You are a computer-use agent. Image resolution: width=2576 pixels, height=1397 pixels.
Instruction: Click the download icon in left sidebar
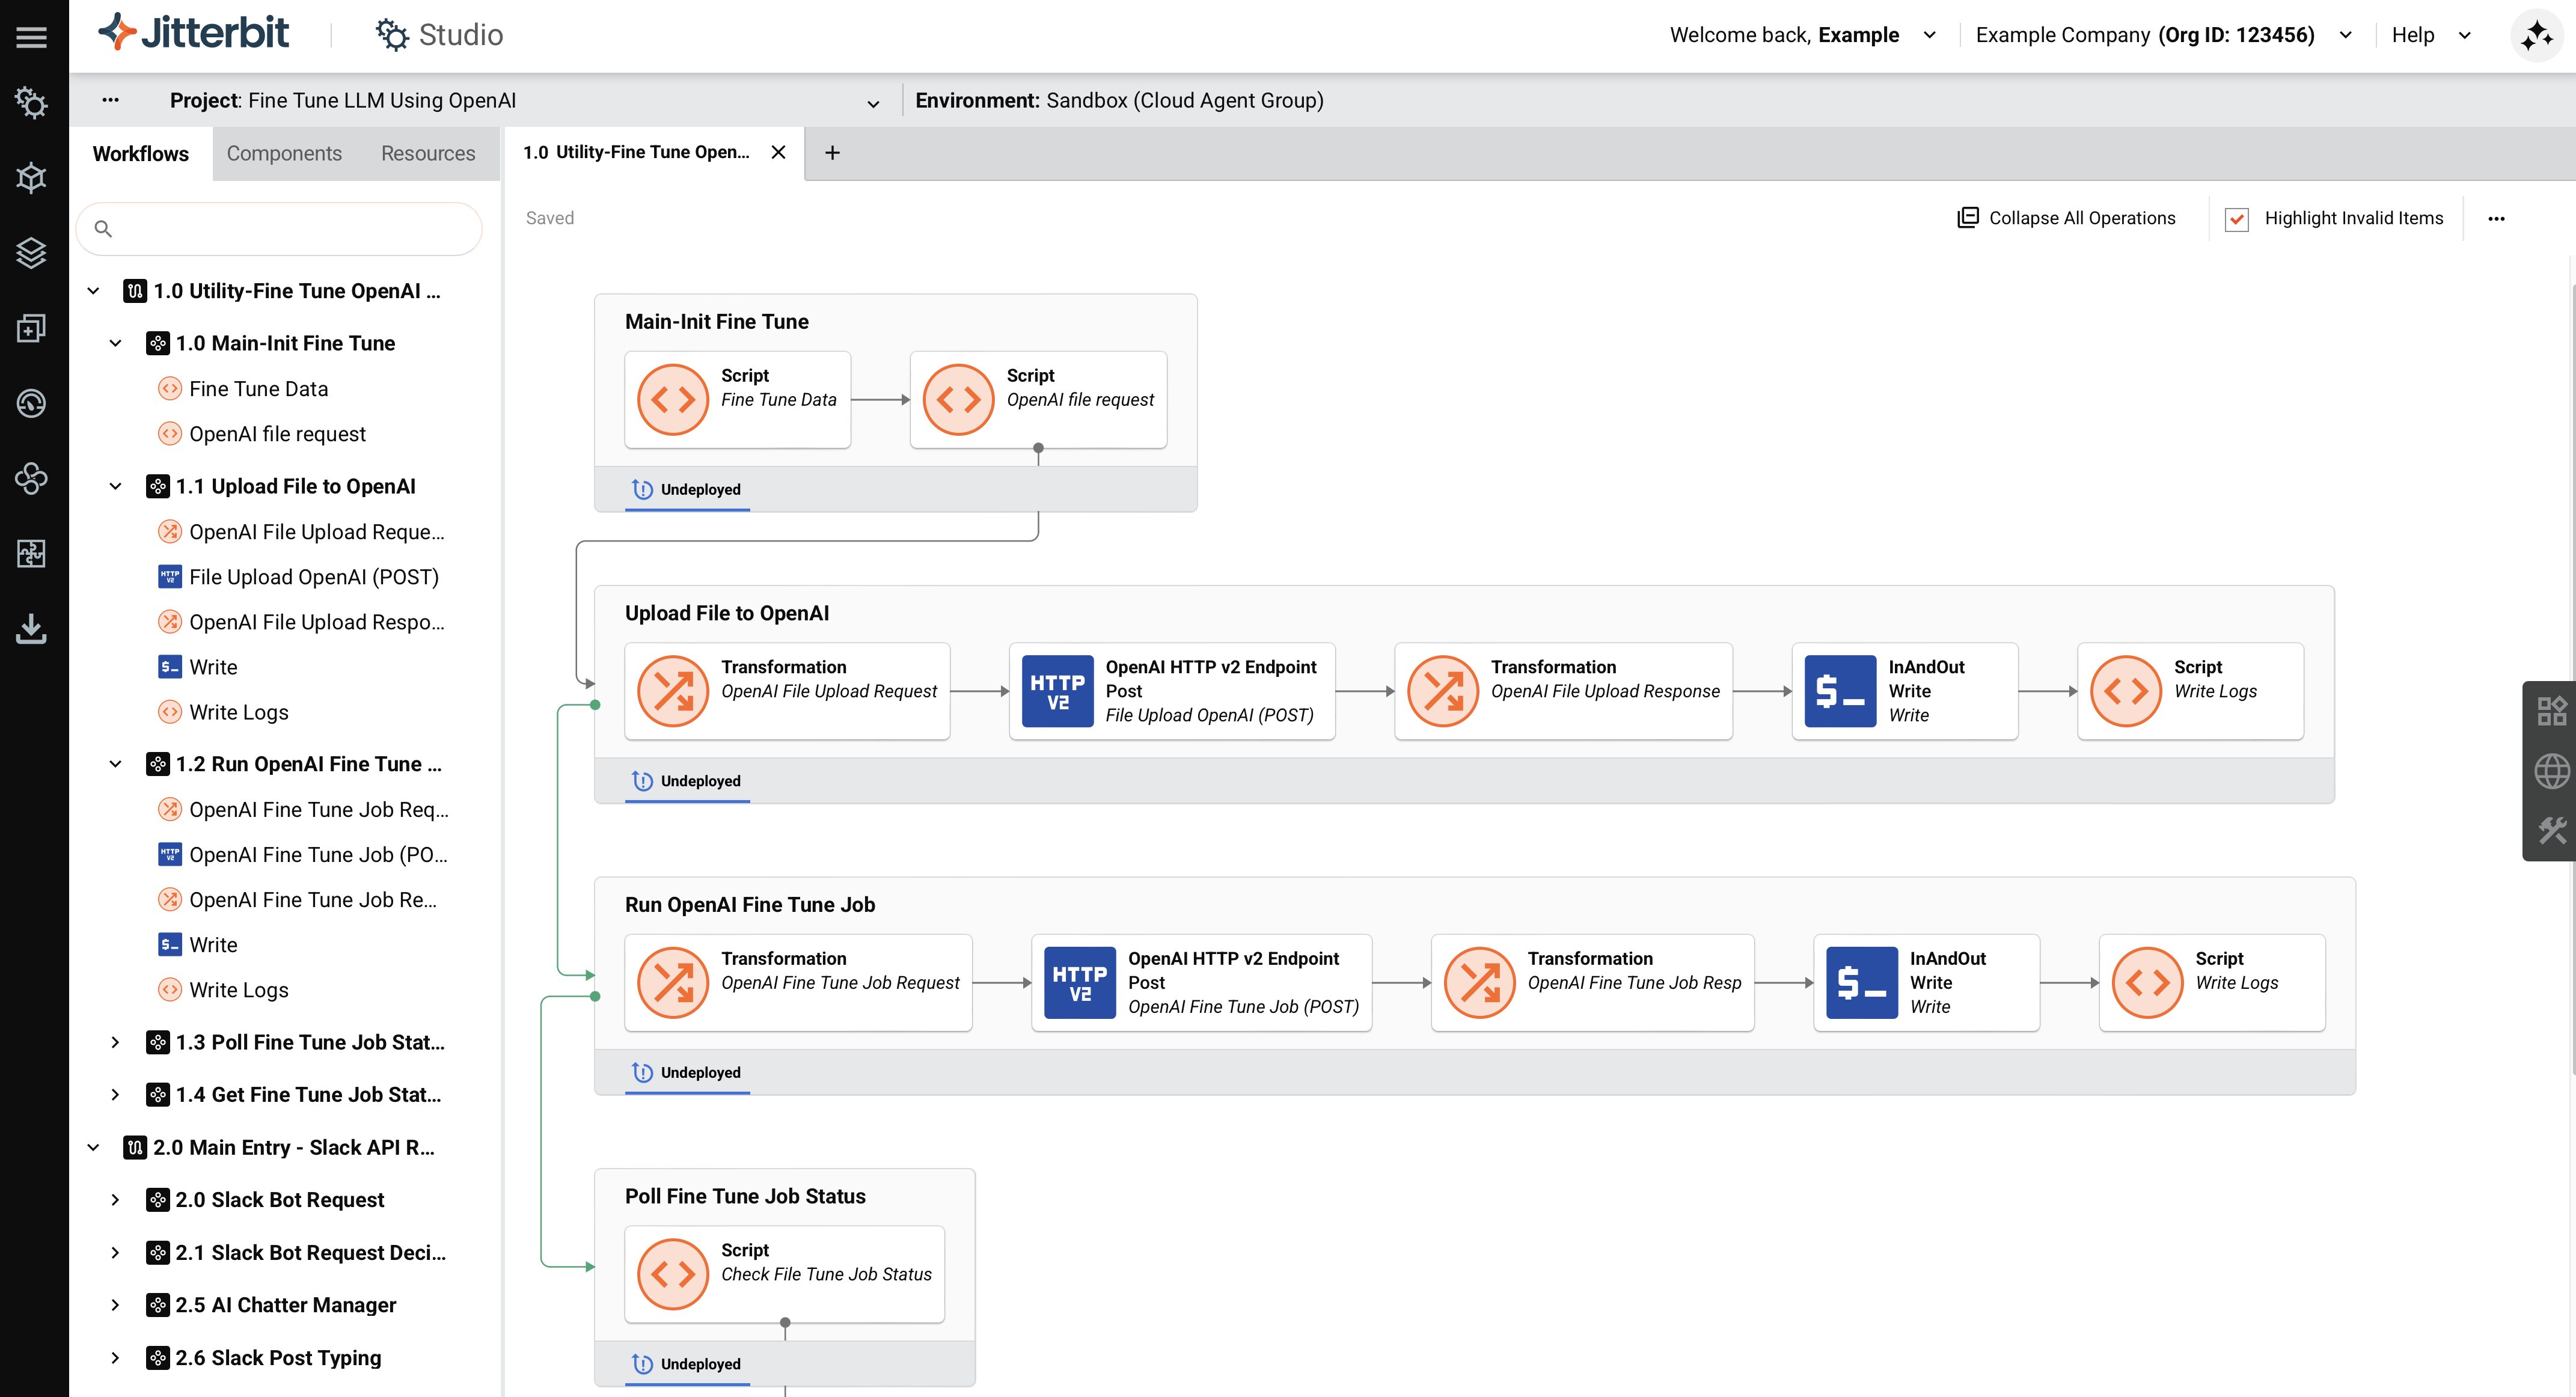click(x=31, y=628)
